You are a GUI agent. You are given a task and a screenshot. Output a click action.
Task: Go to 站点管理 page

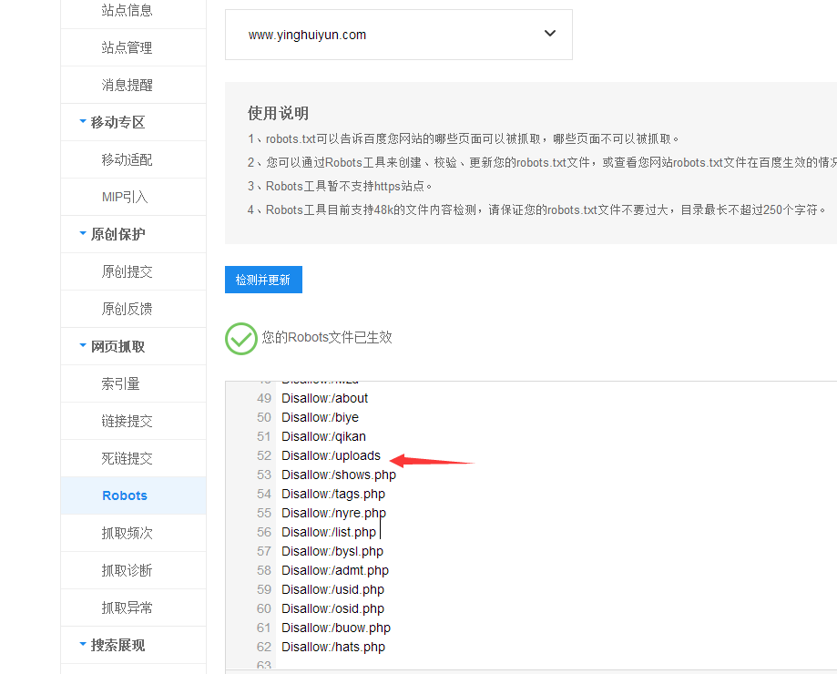127,47
